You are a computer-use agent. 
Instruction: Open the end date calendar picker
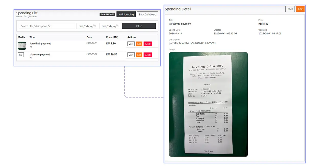pos(117,26)
